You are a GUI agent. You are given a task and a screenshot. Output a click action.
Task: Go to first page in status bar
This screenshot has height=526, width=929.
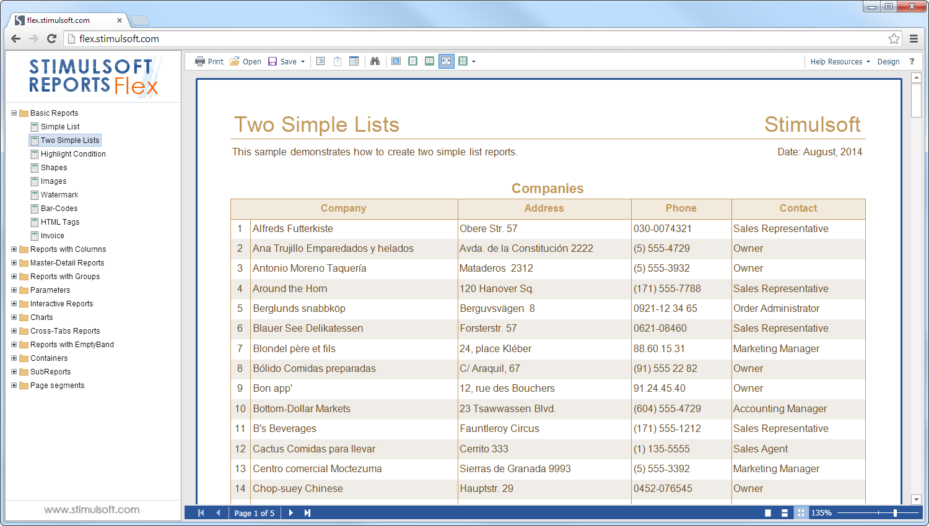[x=201, y=513]
